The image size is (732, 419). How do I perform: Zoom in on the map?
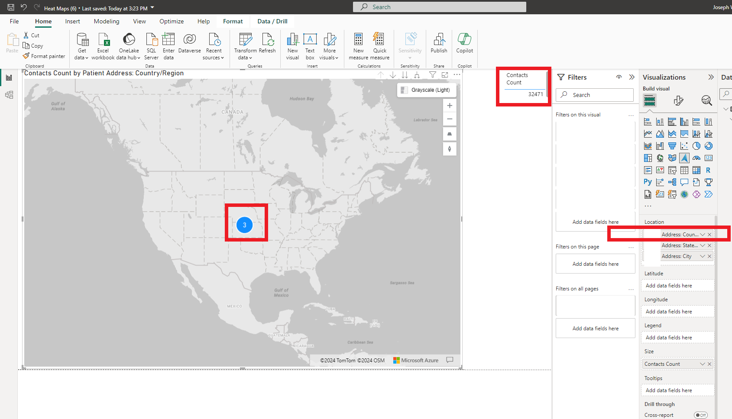point(450,106)
